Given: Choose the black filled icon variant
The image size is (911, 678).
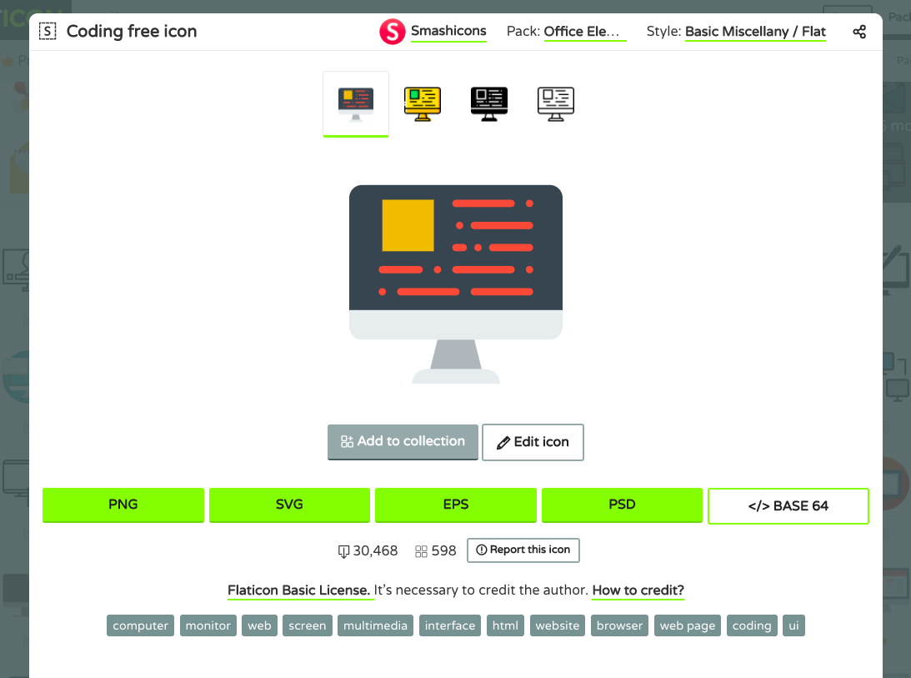Looking at the screenshot, I should coord(488,103).
